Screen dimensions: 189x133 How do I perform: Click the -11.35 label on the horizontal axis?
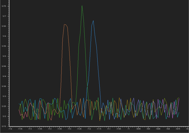point(60,129)
